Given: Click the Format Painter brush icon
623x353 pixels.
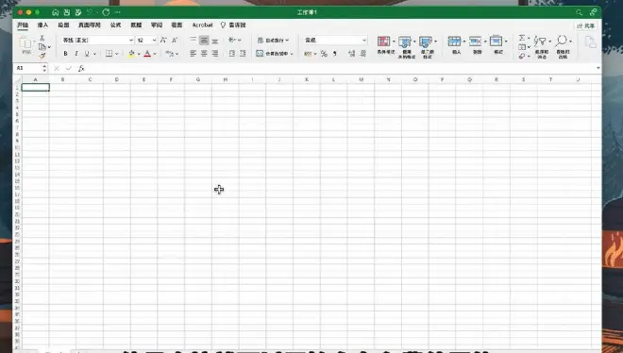Looking at the screenshot, I should pos(42,56).
